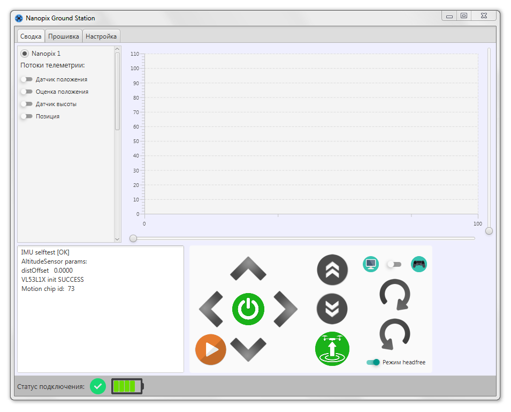Image resolution: width=511 pixels, height=412 pixels.
Task: Click the 'Потоки телеметрии:' heading
Action: 52,65
